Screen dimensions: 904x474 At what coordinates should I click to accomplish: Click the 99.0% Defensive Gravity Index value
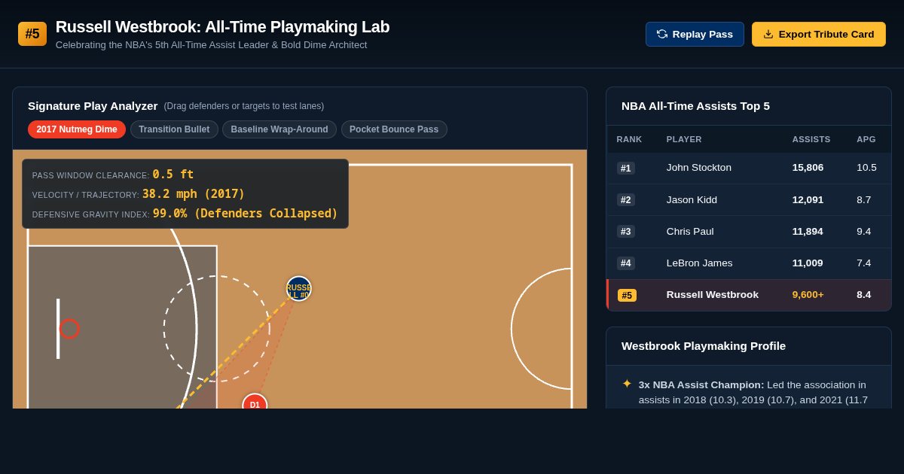[246, 214]
